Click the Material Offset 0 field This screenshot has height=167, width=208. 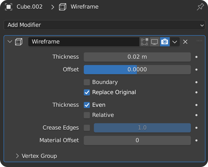137,140
